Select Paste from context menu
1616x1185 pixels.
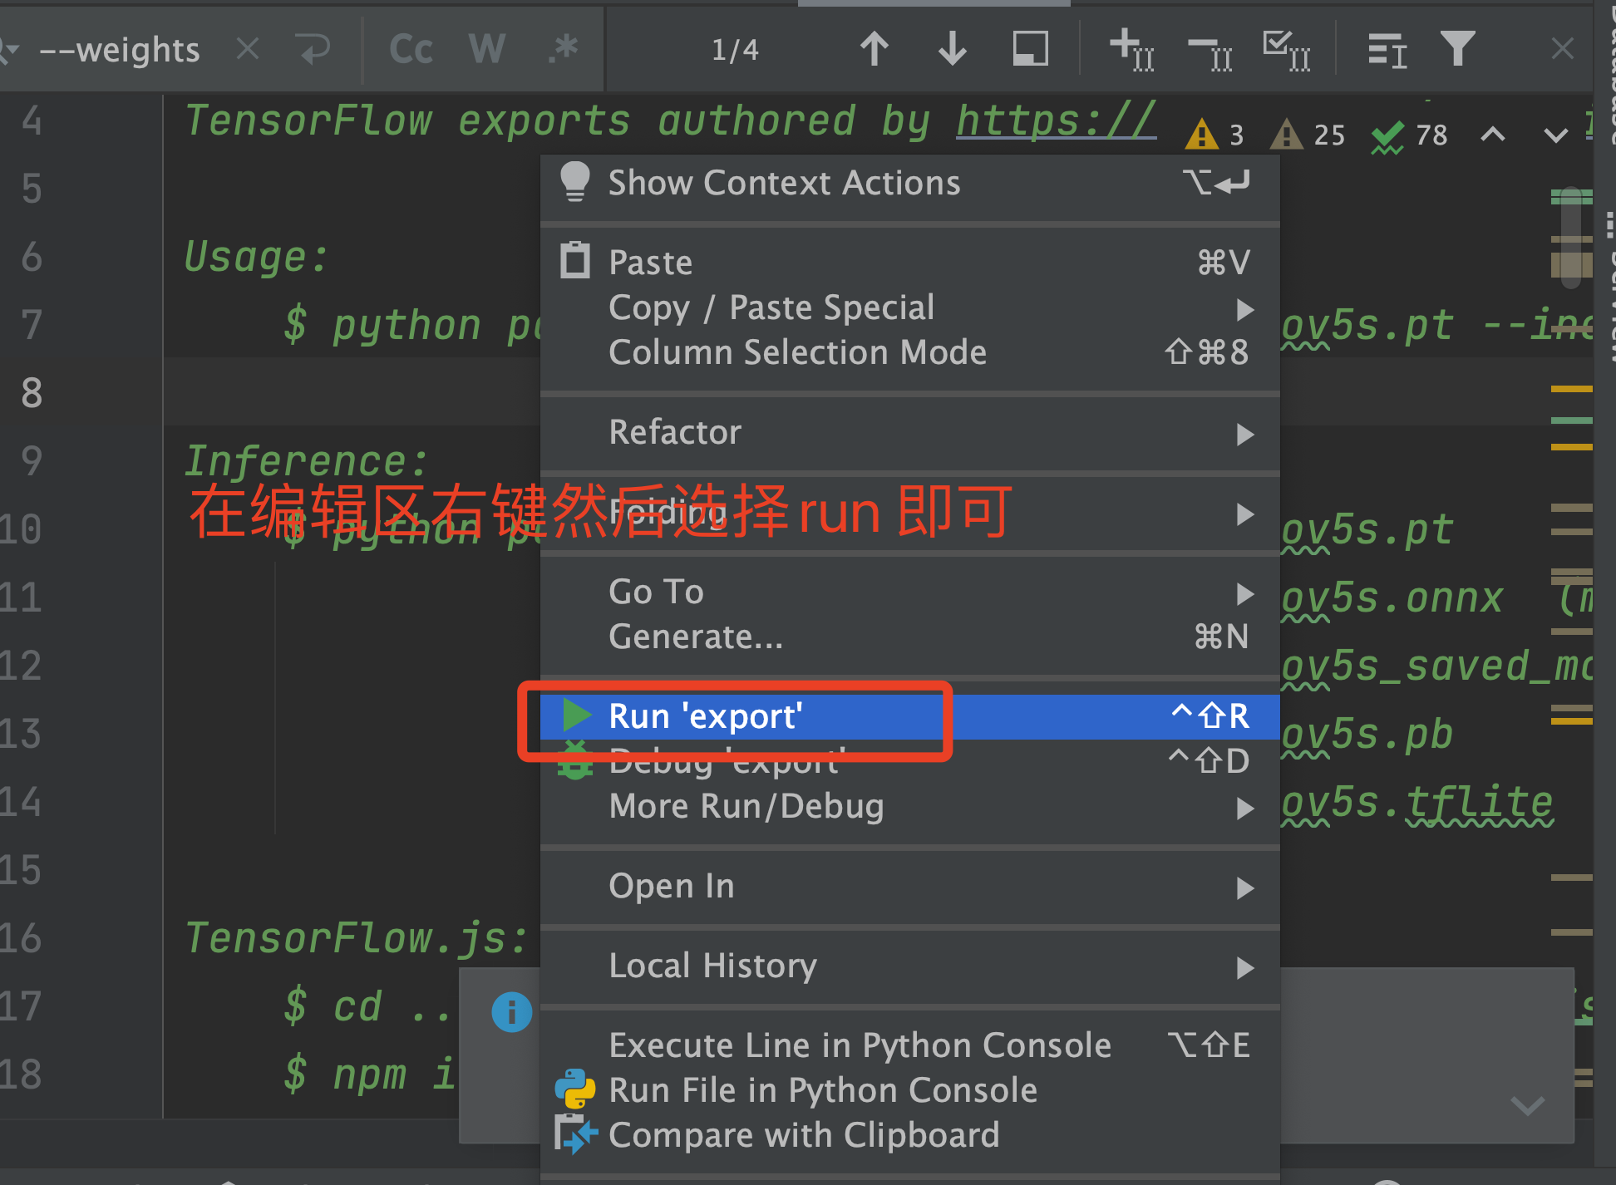tap(909, 263)
